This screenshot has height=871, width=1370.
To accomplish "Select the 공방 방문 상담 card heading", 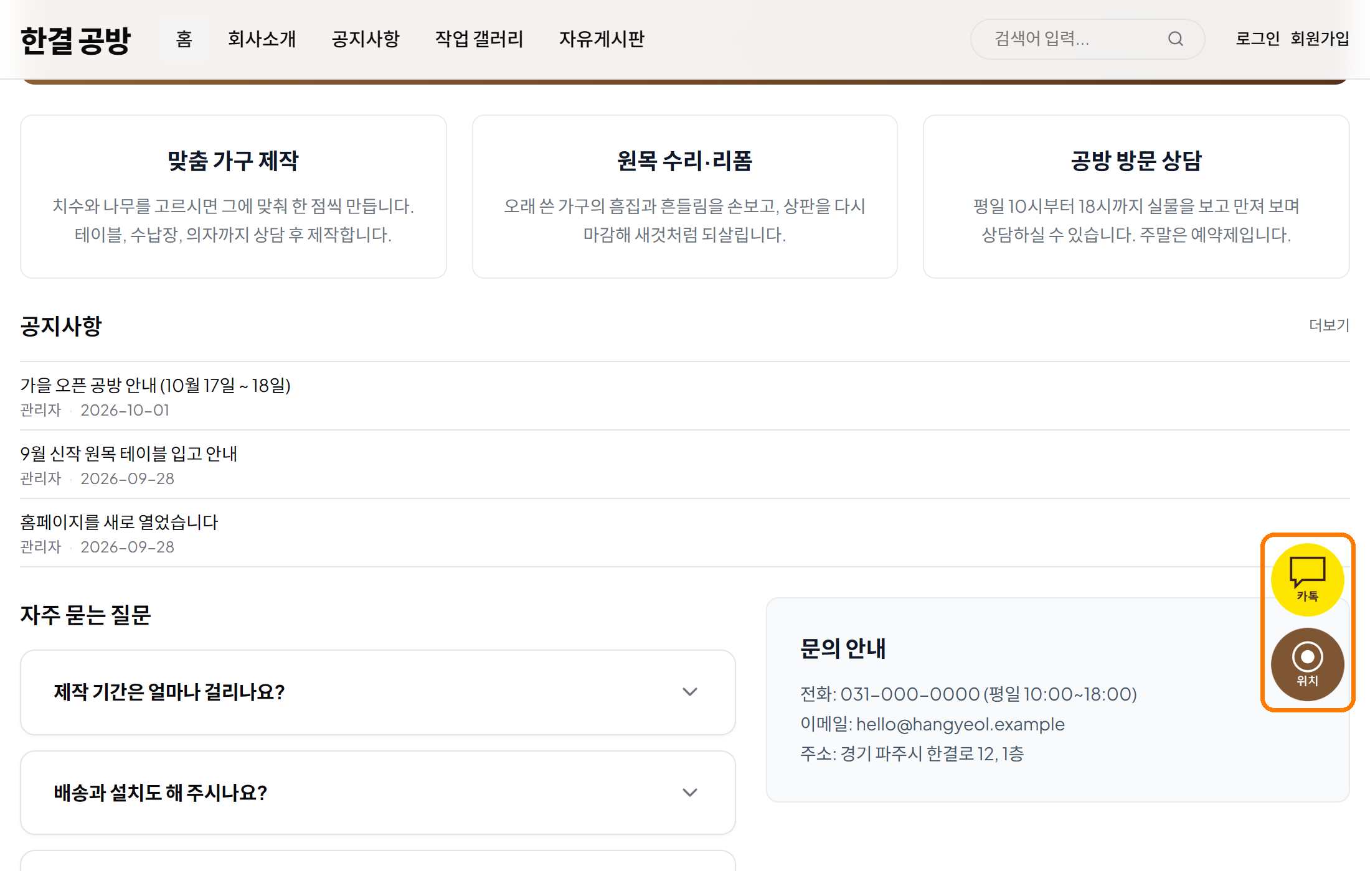I will click(x=1136, y=161).
